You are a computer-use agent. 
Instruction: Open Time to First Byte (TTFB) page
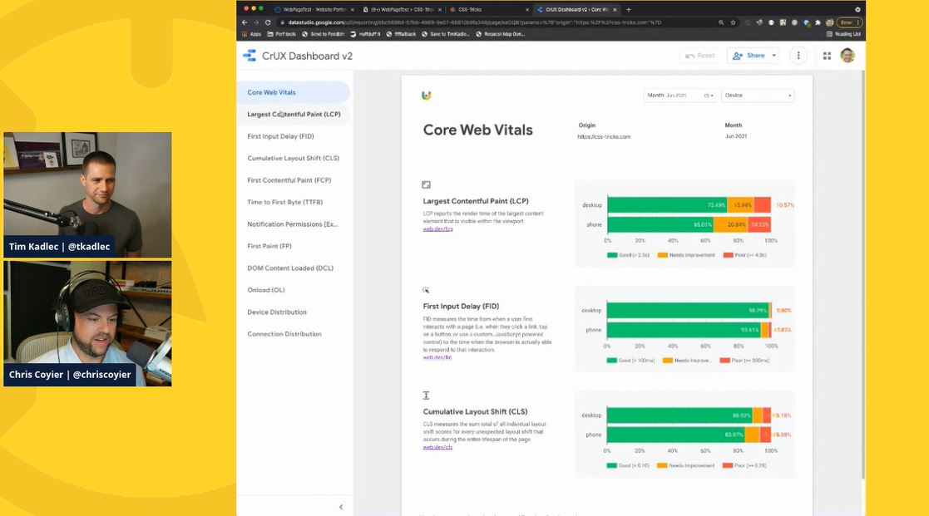294,202
